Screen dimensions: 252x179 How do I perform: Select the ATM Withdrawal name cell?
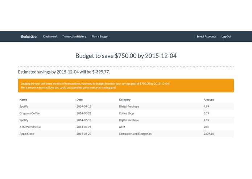tap(30, 127)
